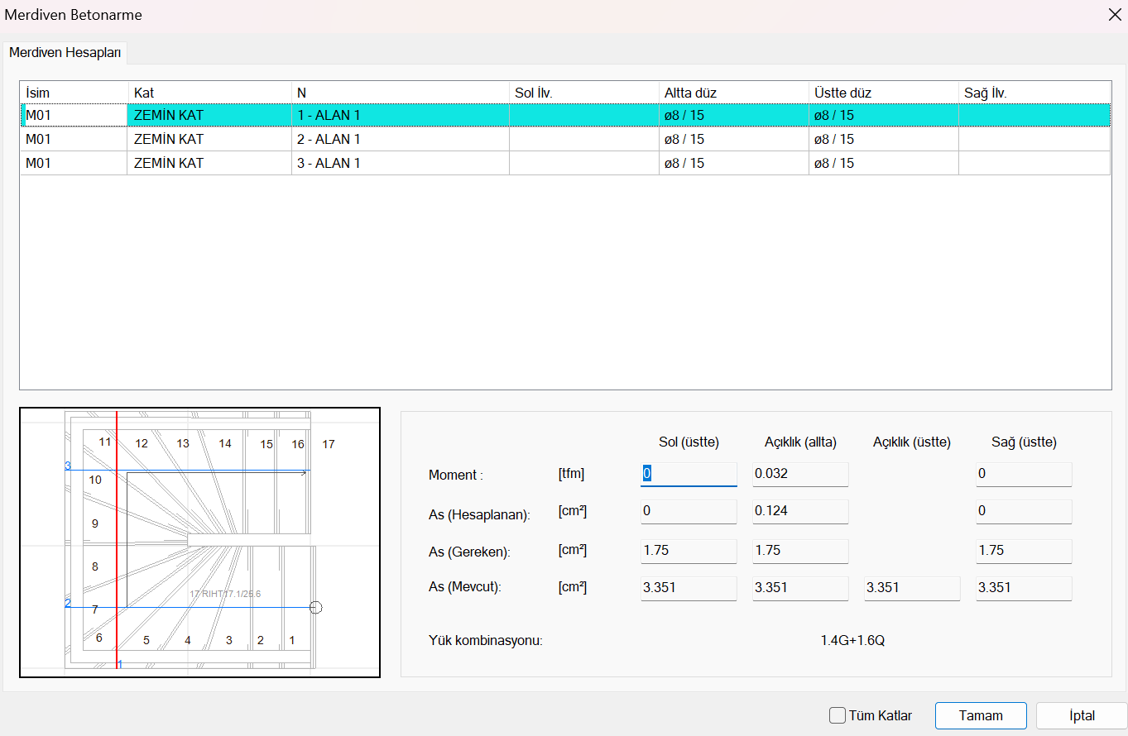
Task: Cancel with the İptal button
Action: coord(1082,715)
